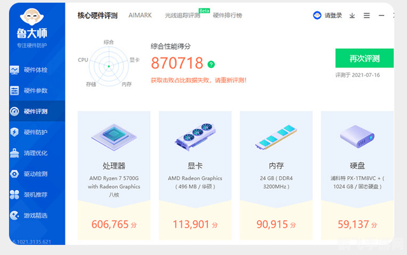Select the 硬件参数 menu label
The image size is (407, 255).
click(36, 91)
